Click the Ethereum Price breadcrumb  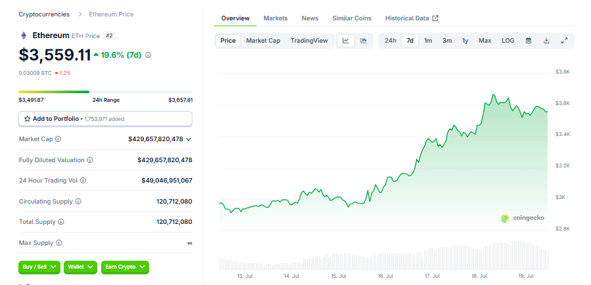click(x=111, y=14)
